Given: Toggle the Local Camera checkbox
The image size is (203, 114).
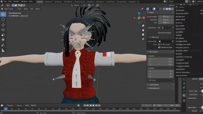Looking at the screenshot, I should coord(159,28).
